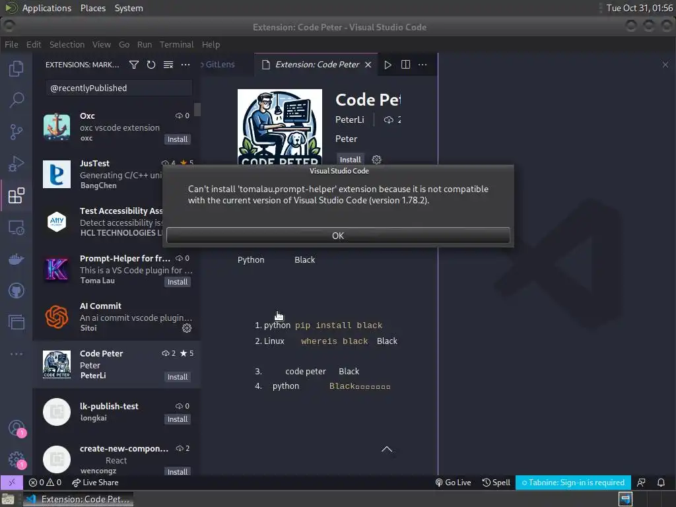676x507 pixels.
Task: Select the AI Commit extension entry
Action: click(x=116, y=317)
